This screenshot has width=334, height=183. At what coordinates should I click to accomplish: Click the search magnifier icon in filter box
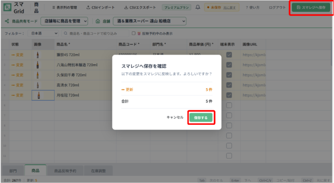65,33
